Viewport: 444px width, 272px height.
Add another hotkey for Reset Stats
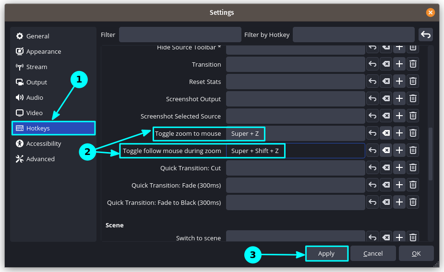pyautogui.click(x=399, y=82)
